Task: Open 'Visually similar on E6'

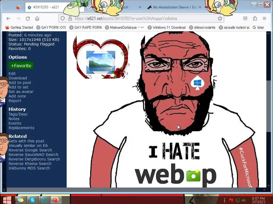Action: (28, 146)
